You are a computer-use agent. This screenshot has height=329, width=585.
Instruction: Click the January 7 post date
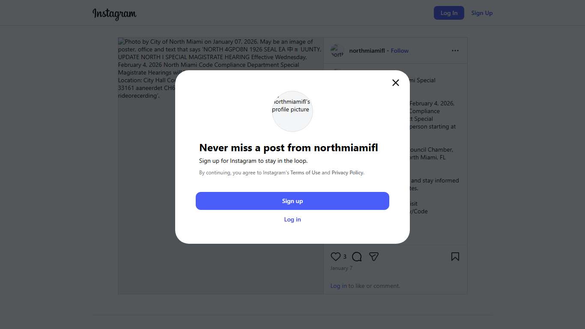click(x=341, y=268)
